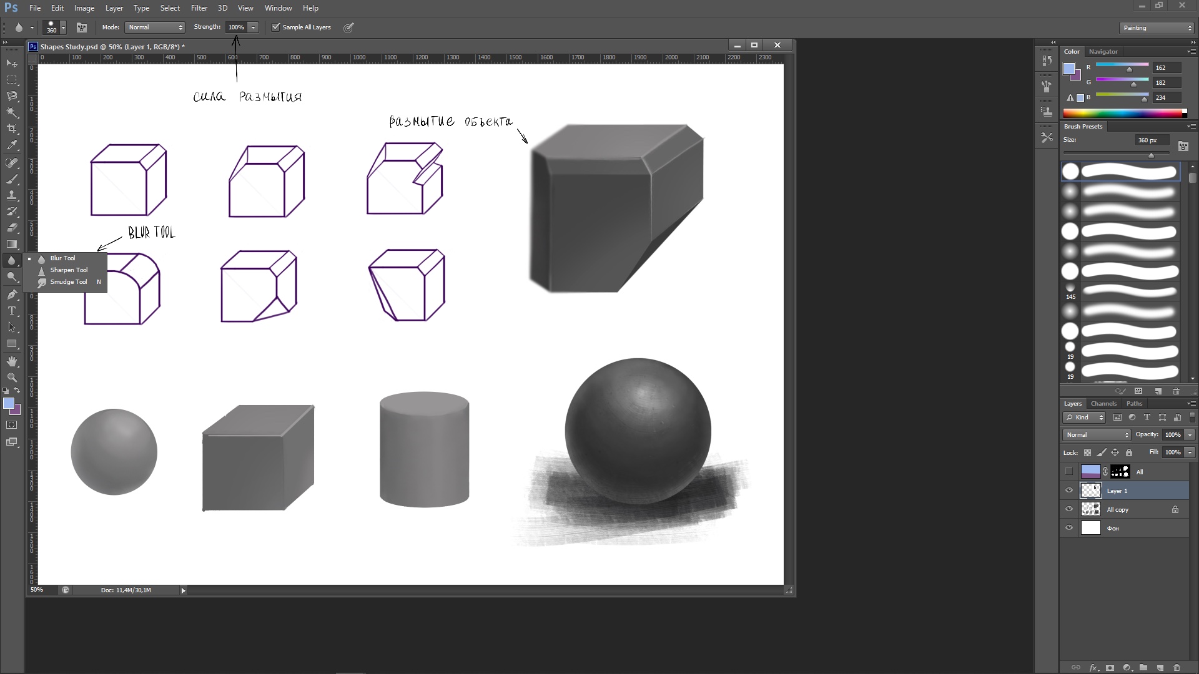Open the Filter menu
The width and height of the screenshot is (1199, 674).
(199, 7)
